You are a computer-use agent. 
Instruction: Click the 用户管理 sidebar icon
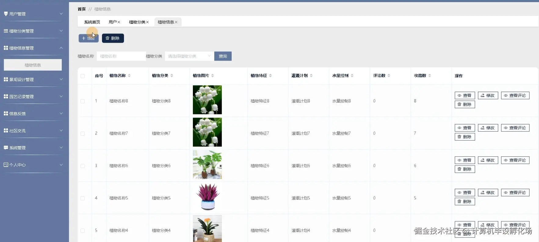point(6,14)
